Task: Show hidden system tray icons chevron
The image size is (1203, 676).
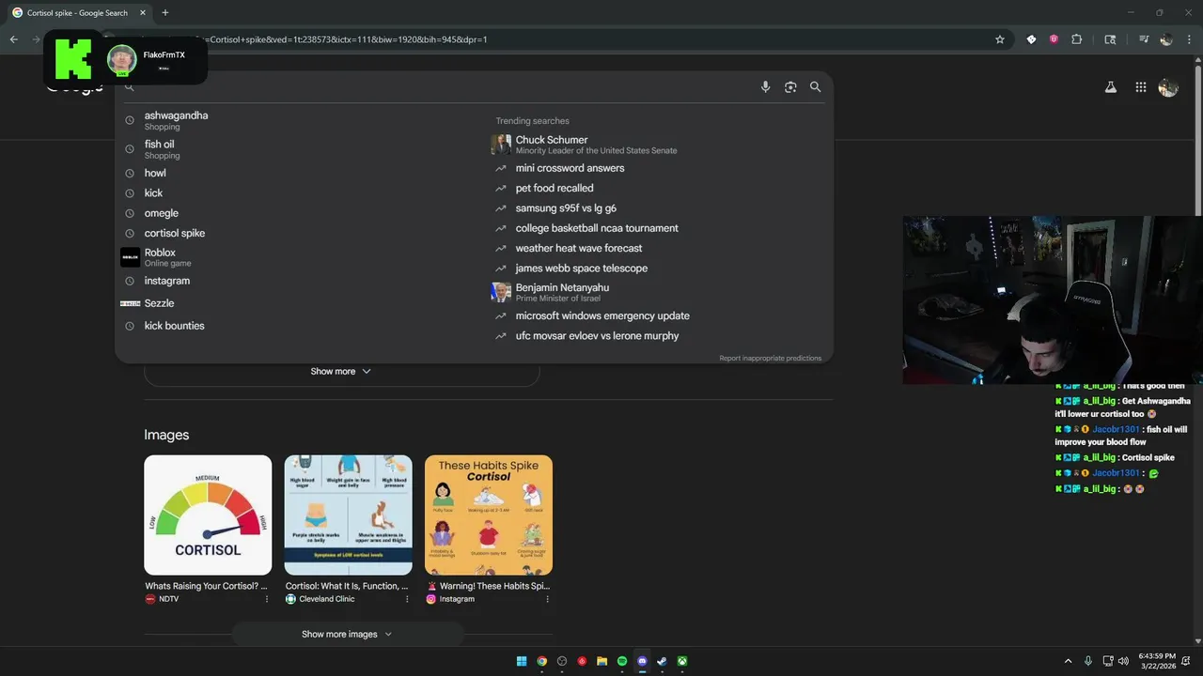Action: click(1068, 661)
